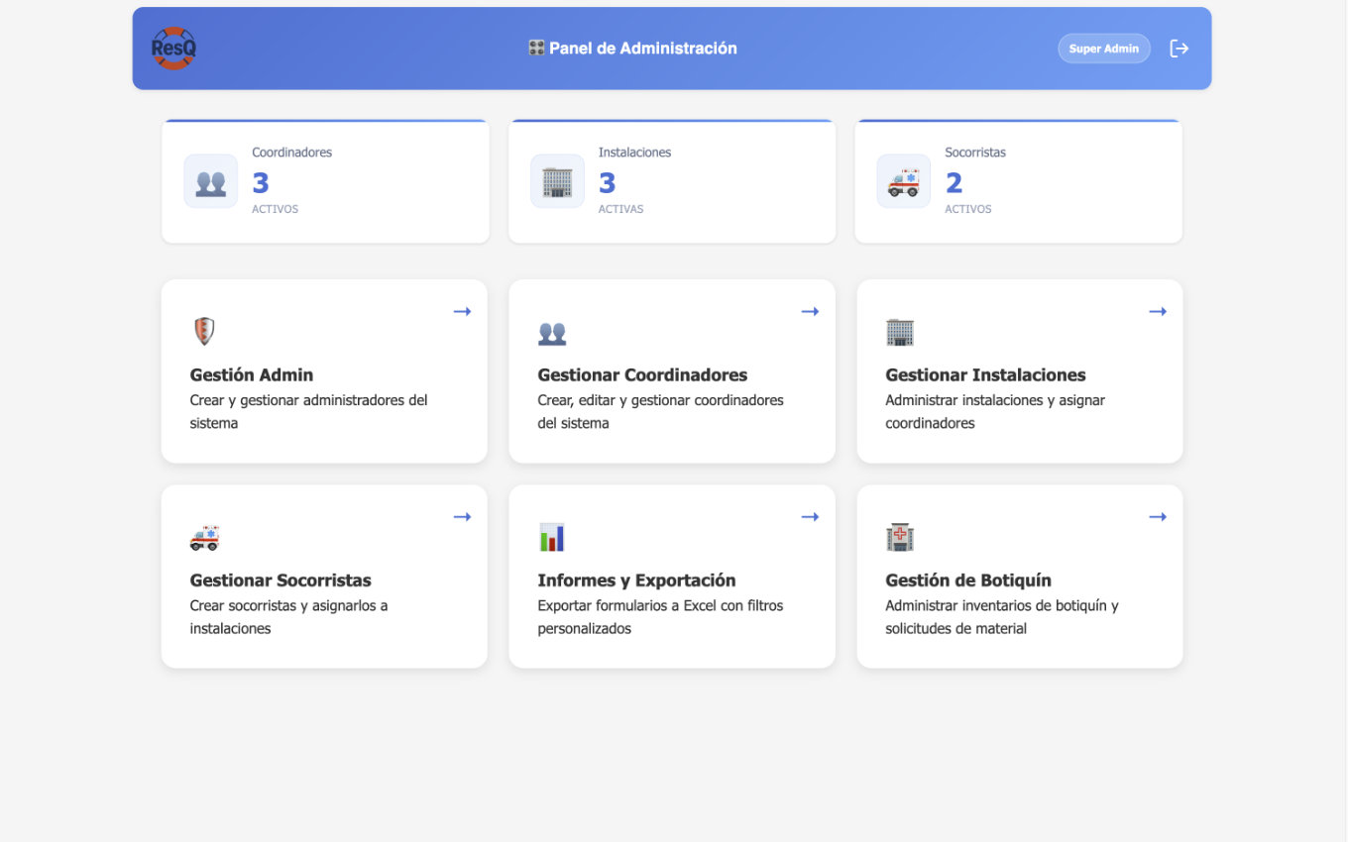This screenshot has height=842, width=1348.
Task: Click the ambulance icon in Socorristas stats card
Action: click(x=903, y=181)
